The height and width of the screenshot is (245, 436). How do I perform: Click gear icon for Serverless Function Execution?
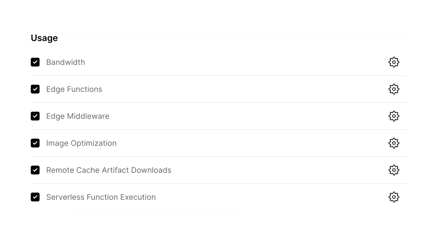tap(394, 197)
